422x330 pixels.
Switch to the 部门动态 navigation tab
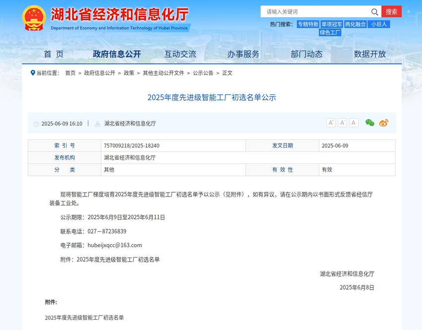[x=307, y=55]
